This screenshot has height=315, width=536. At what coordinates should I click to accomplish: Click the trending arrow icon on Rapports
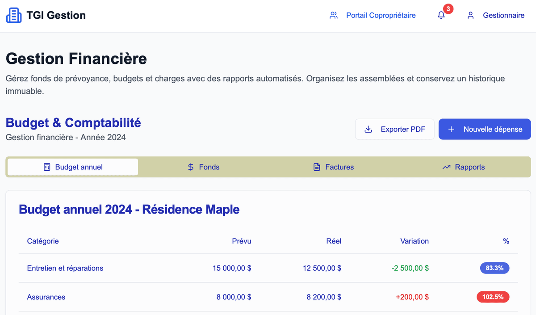(446, 167)
